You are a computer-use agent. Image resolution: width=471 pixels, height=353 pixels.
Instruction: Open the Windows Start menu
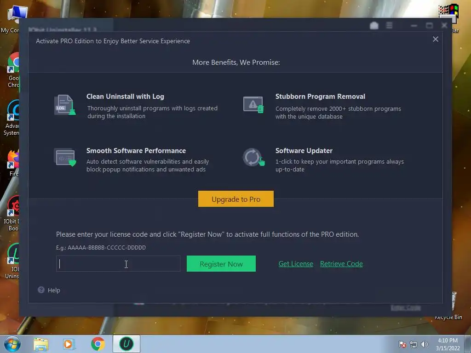12,344
